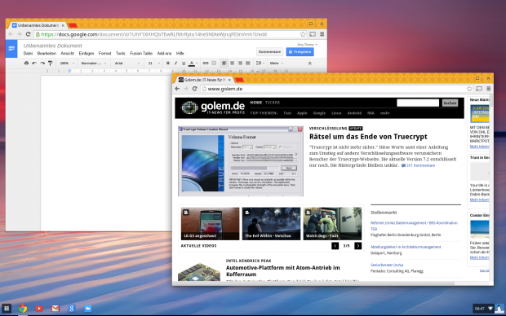The height and width of the screenshot is (316, 506).
Task: Insert a comment using toolbar comment icon
Action: (x=214, y=64)
